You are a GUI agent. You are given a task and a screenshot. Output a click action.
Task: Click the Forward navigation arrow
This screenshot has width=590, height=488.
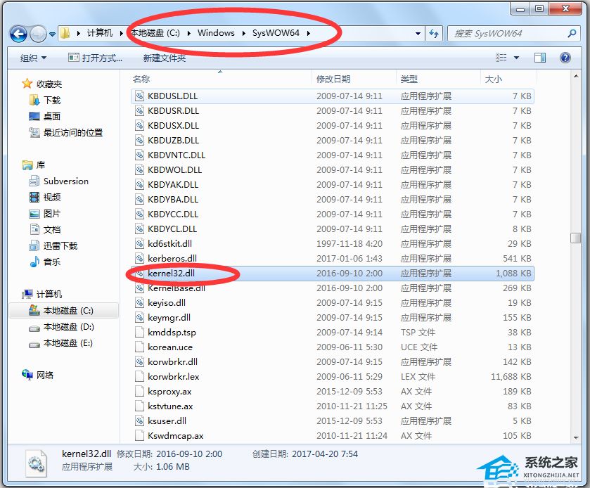point(38,34)
